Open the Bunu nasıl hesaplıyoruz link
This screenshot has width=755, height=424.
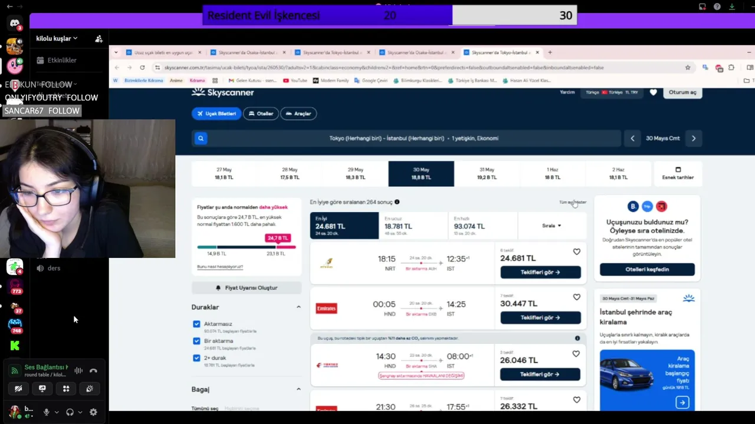220,267
